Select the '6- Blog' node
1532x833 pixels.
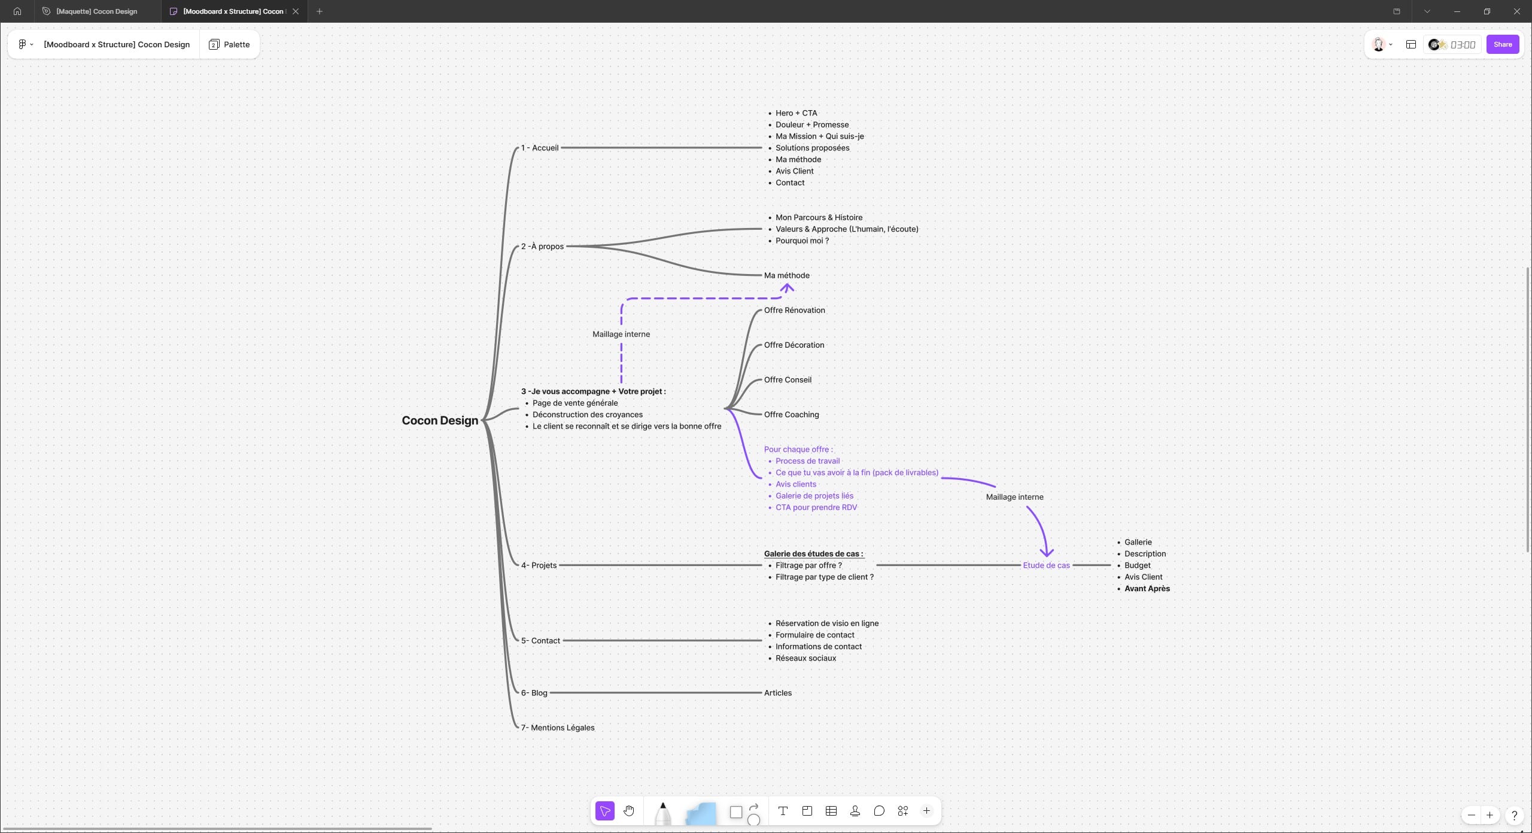[534, 693]
